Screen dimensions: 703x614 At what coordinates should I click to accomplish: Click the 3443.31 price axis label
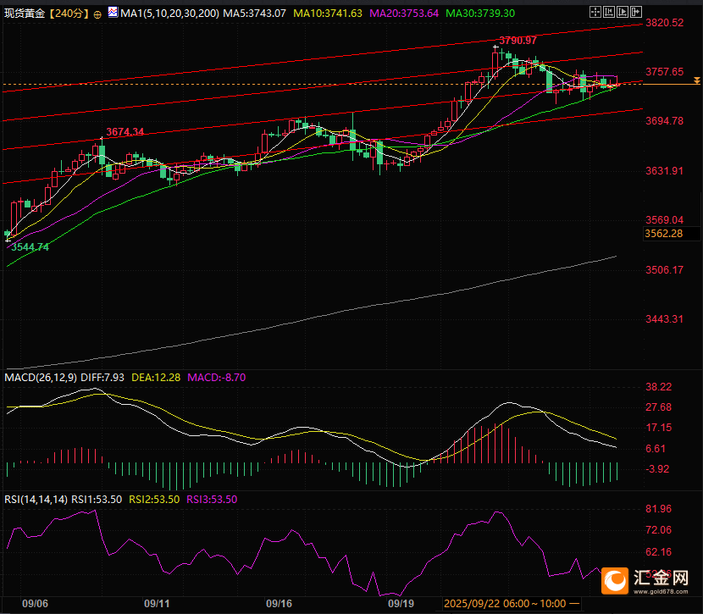point(664,319)
